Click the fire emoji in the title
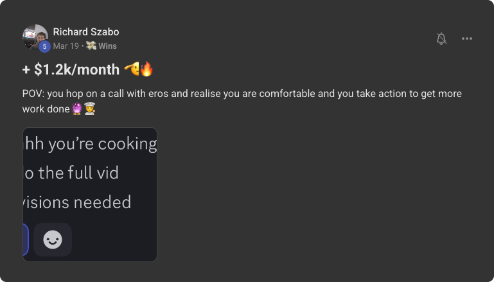Image resolution: width=494 pixels, height=282 pixels. point(146,69)
